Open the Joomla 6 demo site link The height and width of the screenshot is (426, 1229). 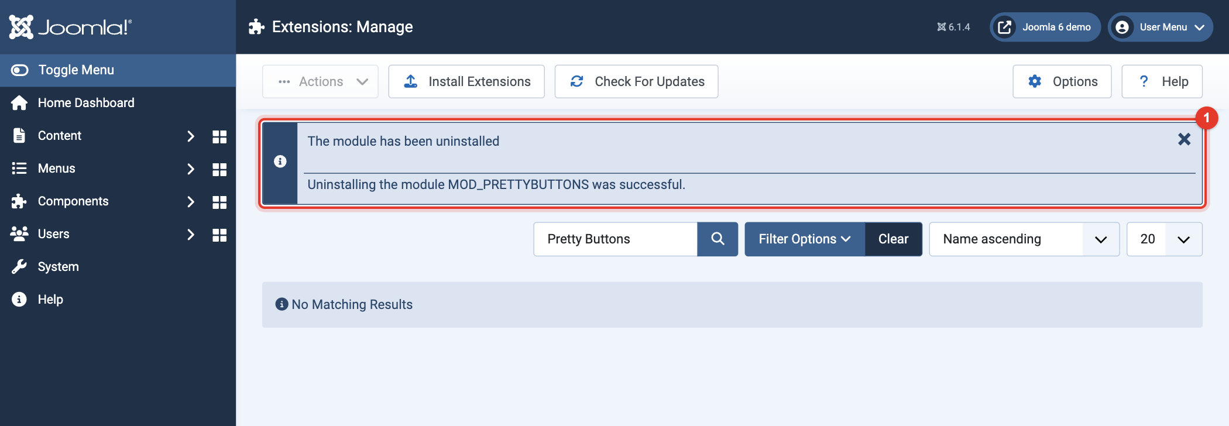click(x=1045, y=27)
